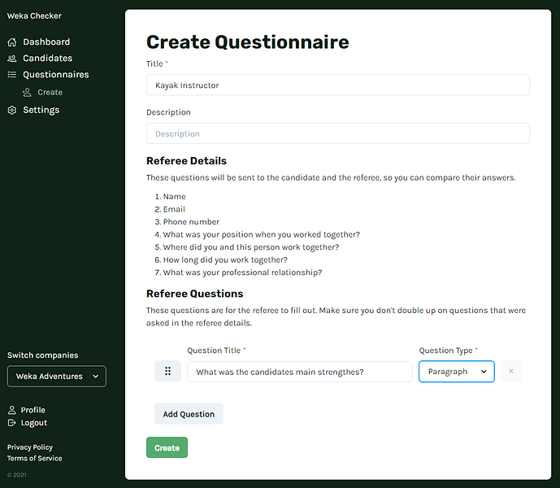
Task: Click the Questionnaires list icon
Action: click(12, 75)
